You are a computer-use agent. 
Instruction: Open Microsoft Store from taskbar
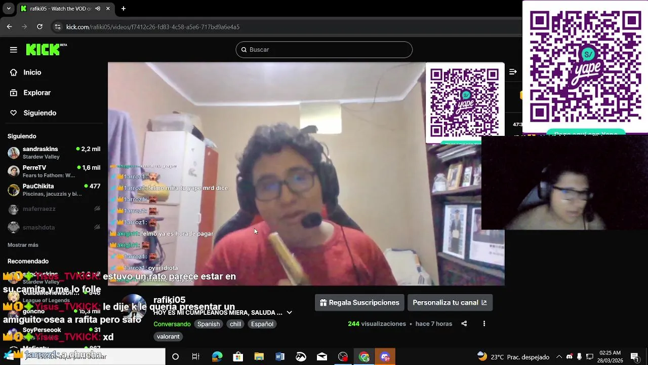coord(238,357)
